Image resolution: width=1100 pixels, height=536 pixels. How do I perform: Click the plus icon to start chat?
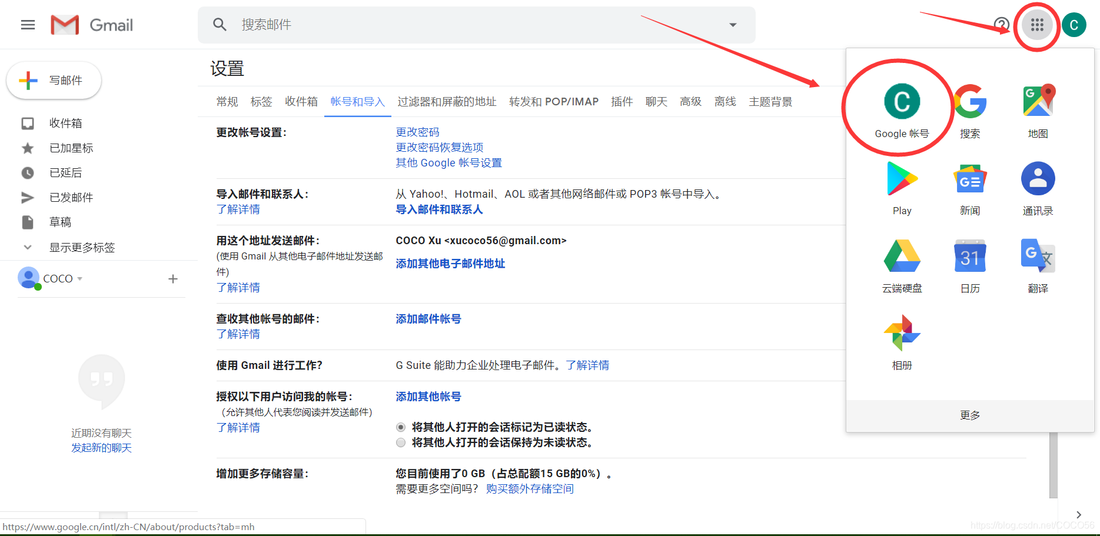173,279
